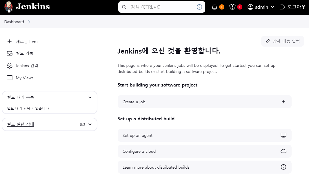Click the 빌드 기록 inbox icon
309x184 pixels.
[x=10, y=54]
